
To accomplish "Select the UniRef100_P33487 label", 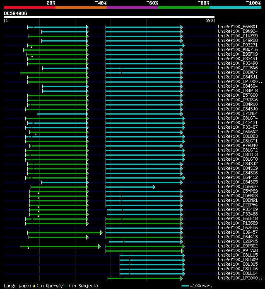I will coord(238,127).
